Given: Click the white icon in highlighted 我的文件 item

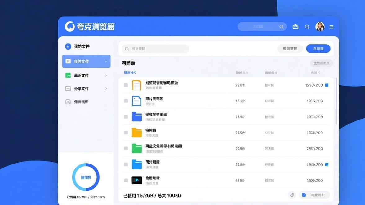Looking at the screenshot, I should [x=68, y=61].
